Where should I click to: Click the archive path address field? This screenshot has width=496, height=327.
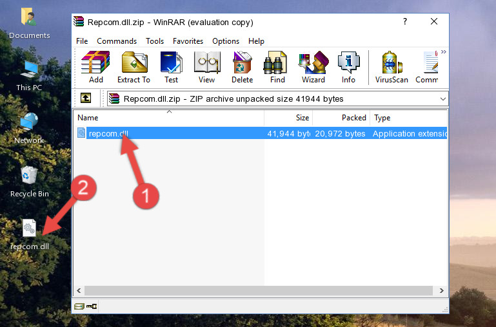277,98
